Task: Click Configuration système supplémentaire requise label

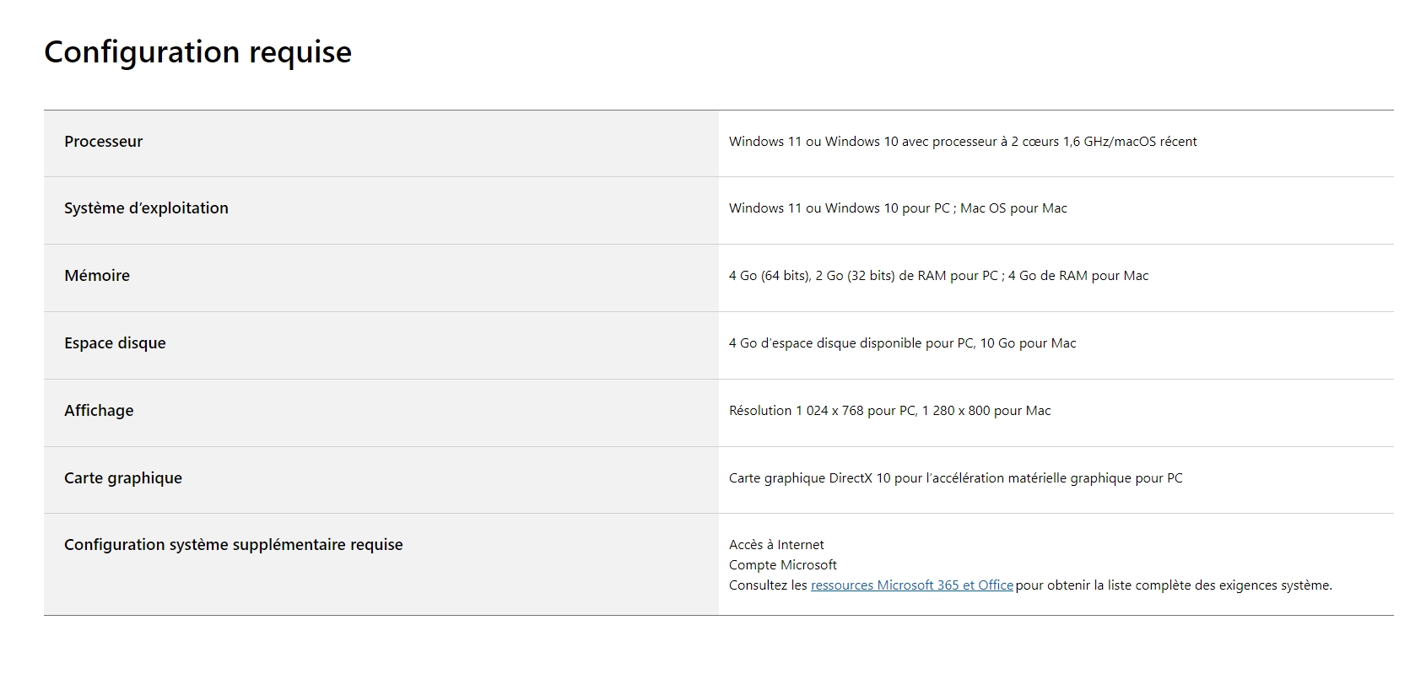Action: pyautogui.click(x=234, y=545)
